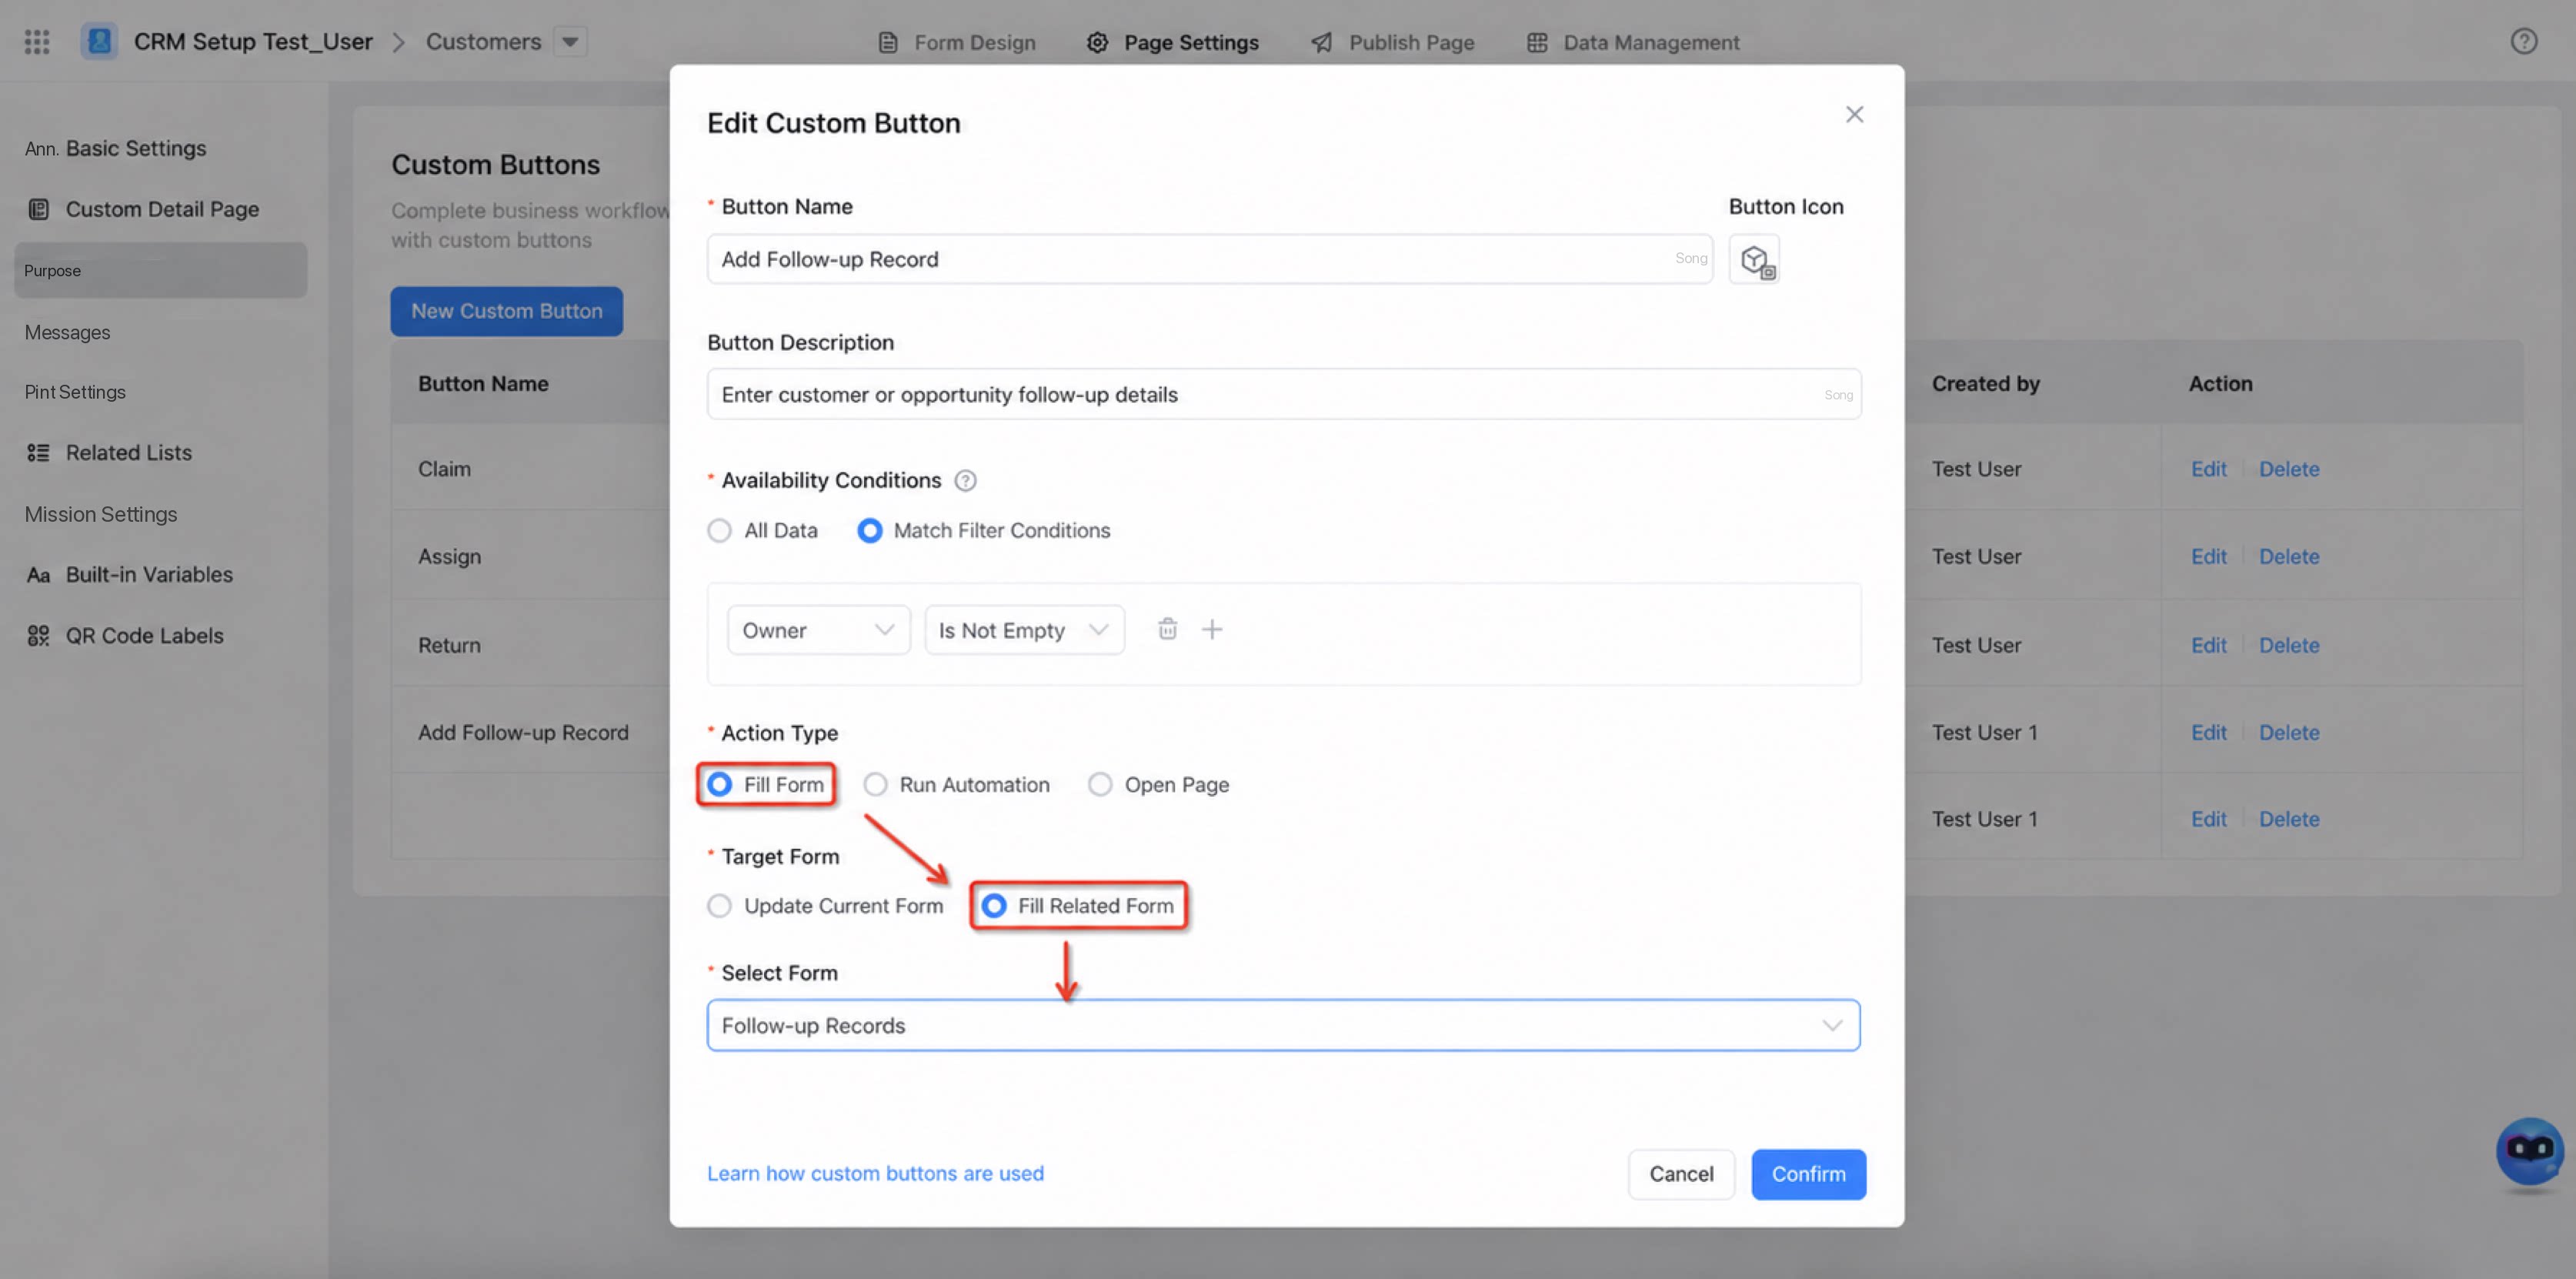This screenshot has height=1279, width=2576.
Task: Add a new filter condition plus icon
Action: point(1211,629)
